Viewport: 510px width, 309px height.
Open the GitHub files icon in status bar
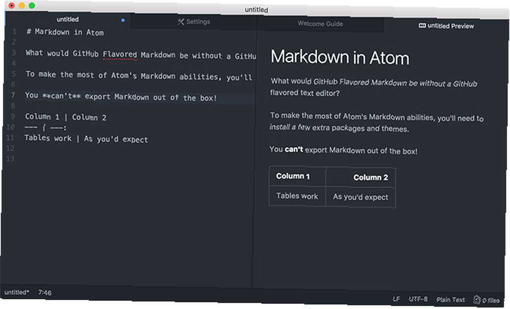487,300
